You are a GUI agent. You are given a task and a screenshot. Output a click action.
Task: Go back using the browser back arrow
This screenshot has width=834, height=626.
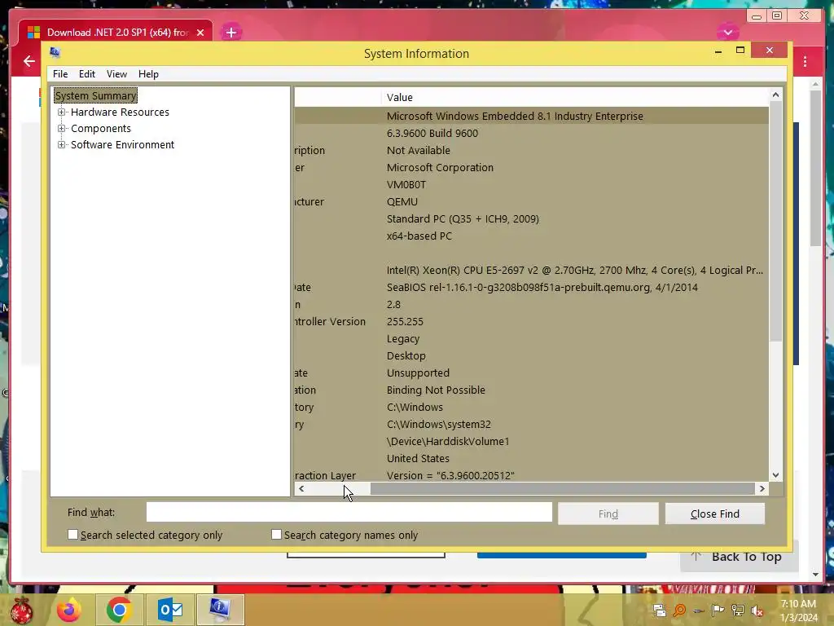pyautogui.click(x=29, y=61)
